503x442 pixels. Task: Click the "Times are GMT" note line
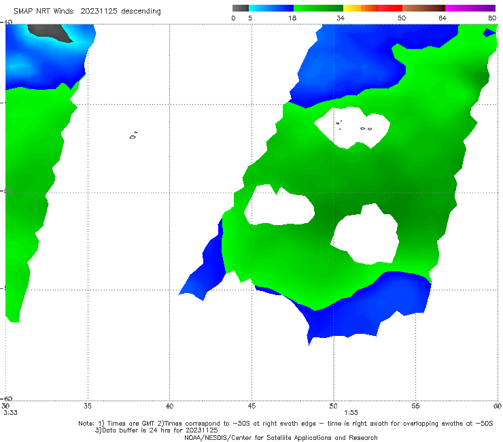[x=285, y=424]
